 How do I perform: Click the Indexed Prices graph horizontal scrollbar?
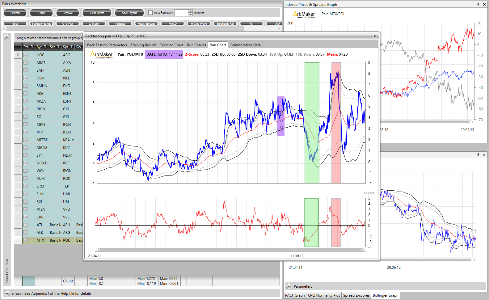(x=426, y=122)
